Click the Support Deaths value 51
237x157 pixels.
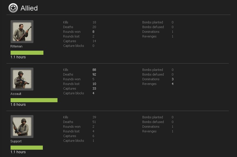(94, 122)
